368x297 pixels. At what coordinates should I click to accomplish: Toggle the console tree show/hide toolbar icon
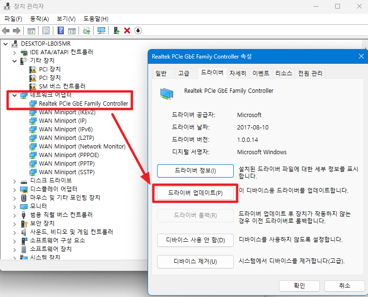pyautogui.click(x=31, y=30)
